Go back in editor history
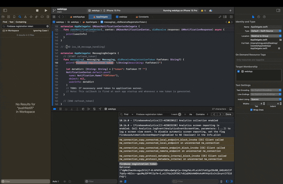 [59, 17]
